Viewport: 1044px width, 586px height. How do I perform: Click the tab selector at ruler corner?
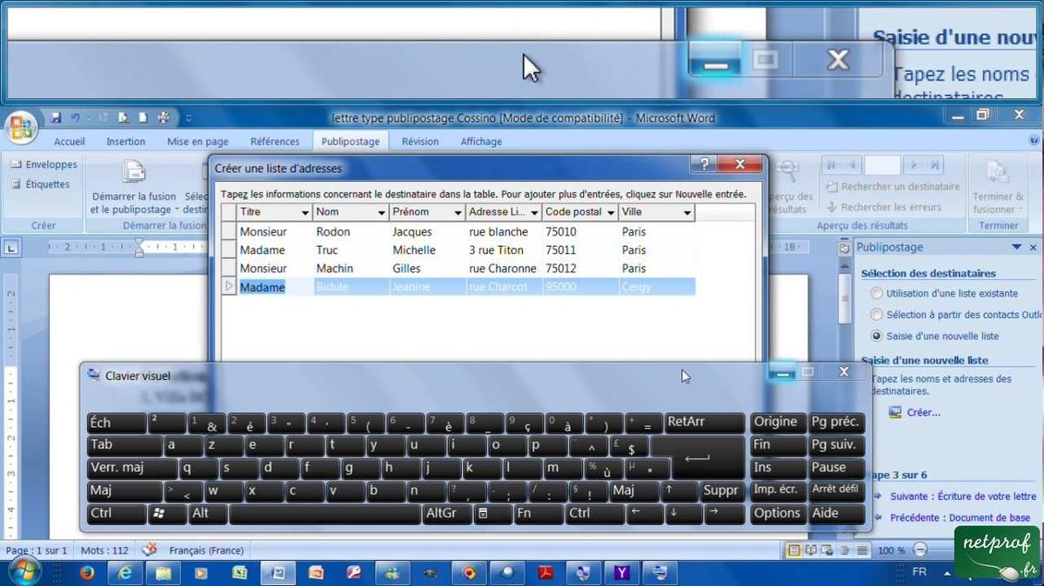click(11, 248)
